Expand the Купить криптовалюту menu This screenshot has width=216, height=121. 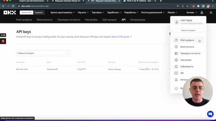(x=62, y=12)
